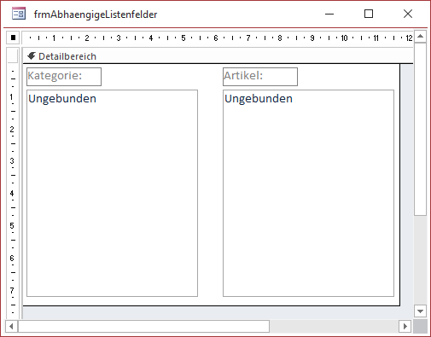431x337 pixels.
Task: Click the horizontal ruler at mark 5
Action: tap(183, 38)
